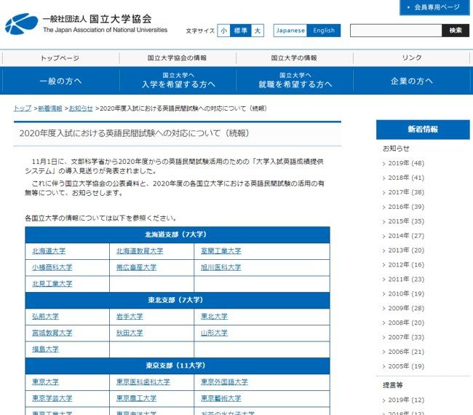Set text size to large
473x415 pixels.
click(x=258, y=31)
